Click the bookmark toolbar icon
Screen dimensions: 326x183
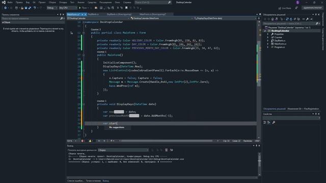click(126, 8)
